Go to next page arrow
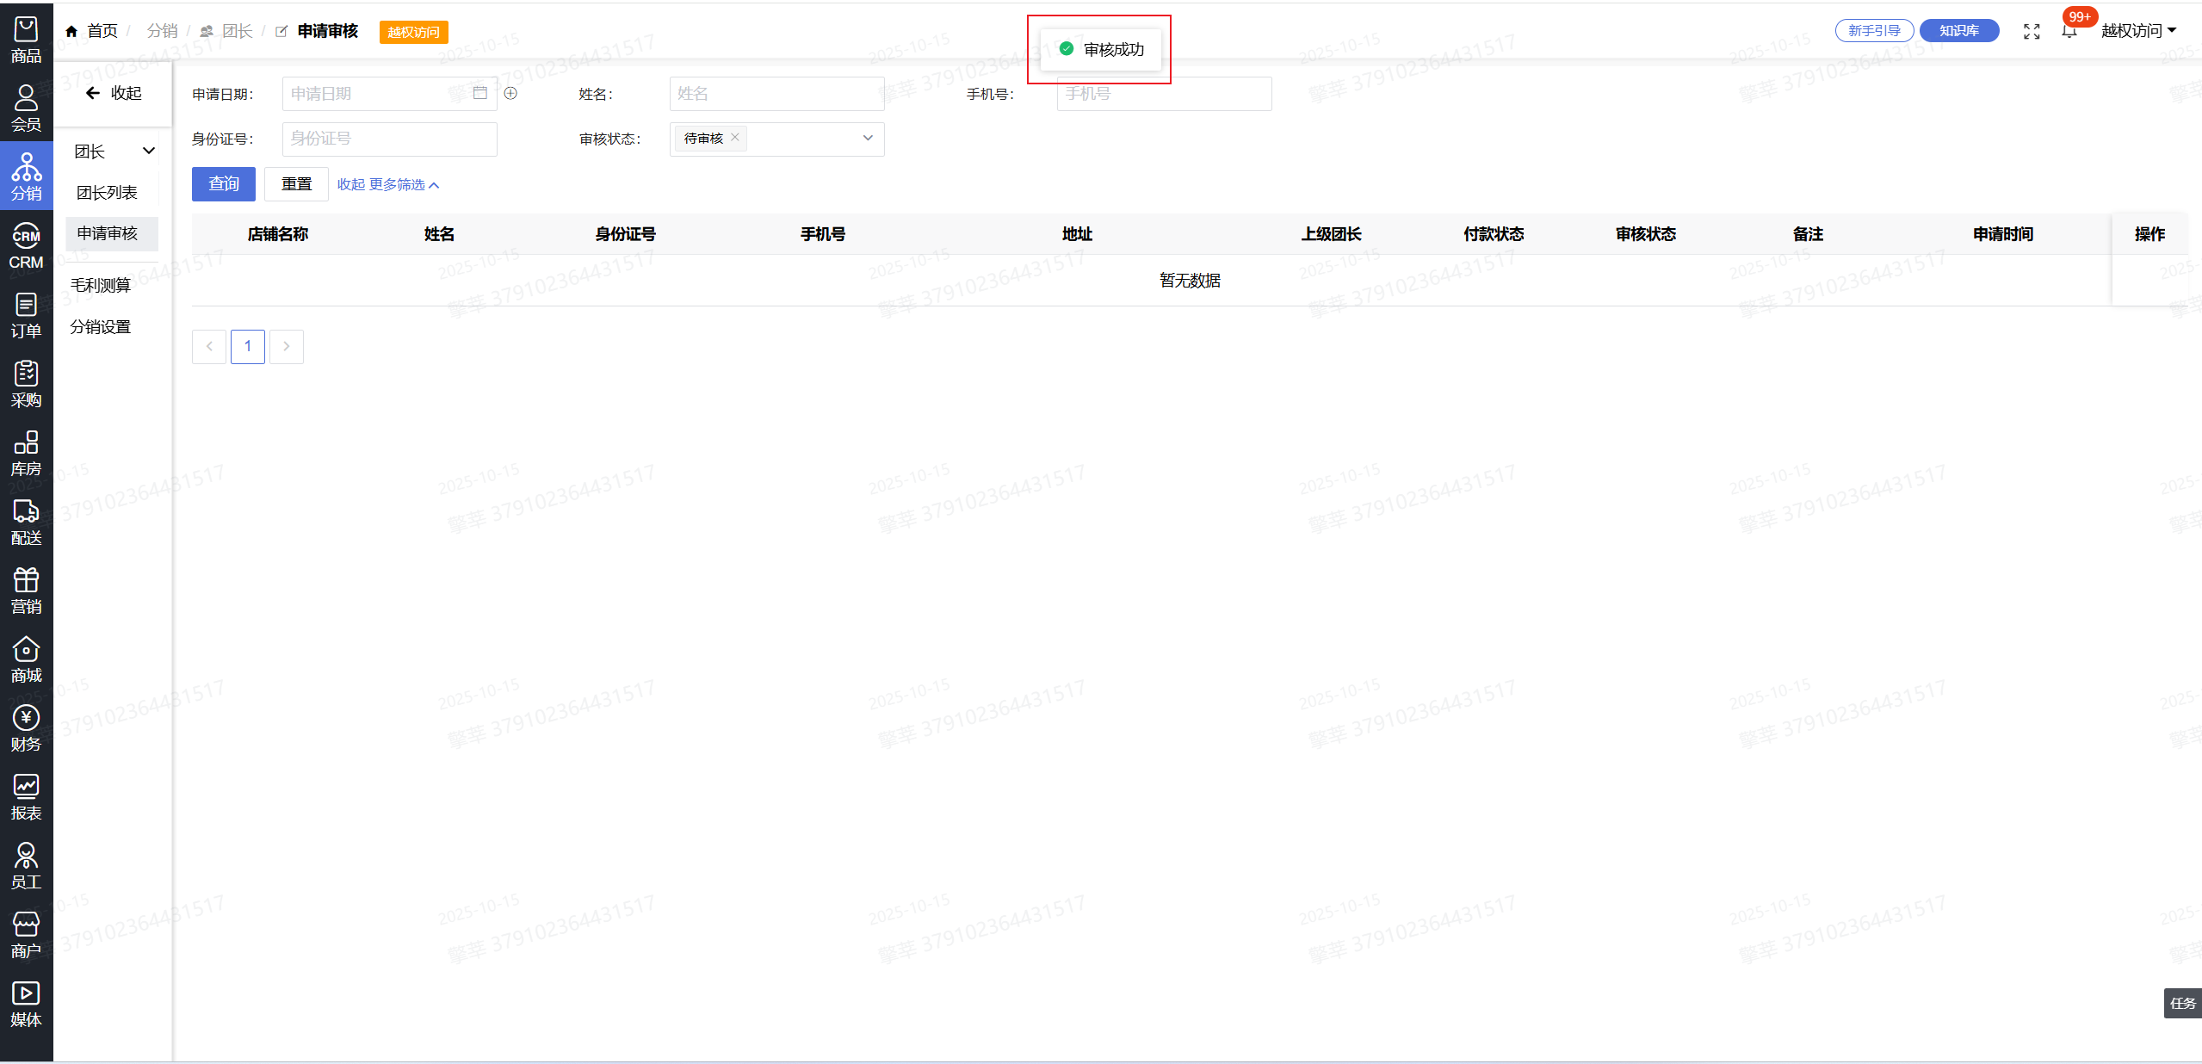 point(287,347)
